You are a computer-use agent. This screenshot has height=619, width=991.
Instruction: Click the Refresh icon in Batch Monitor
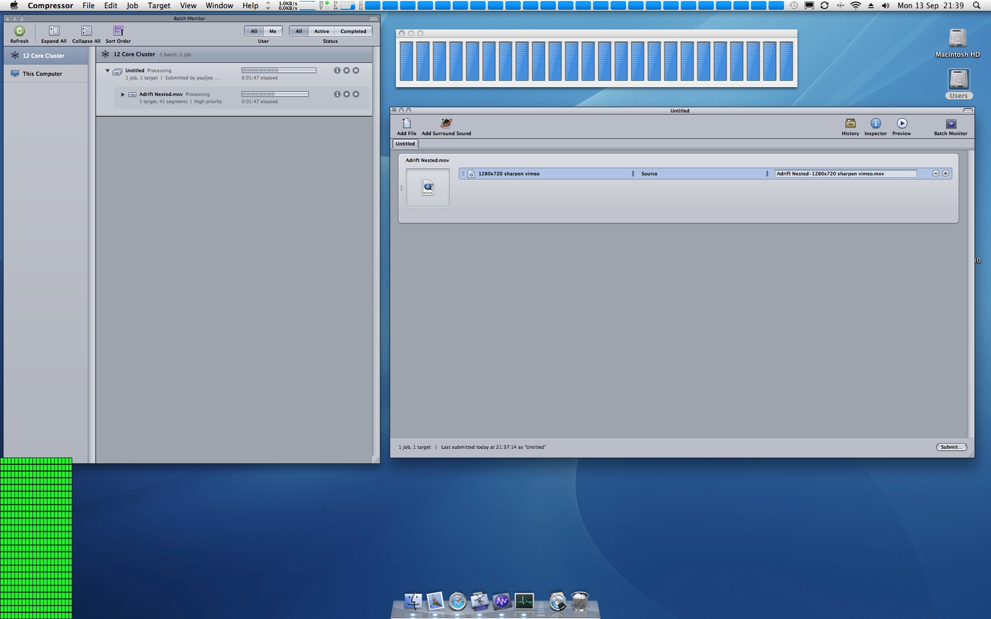coord(19,32)
